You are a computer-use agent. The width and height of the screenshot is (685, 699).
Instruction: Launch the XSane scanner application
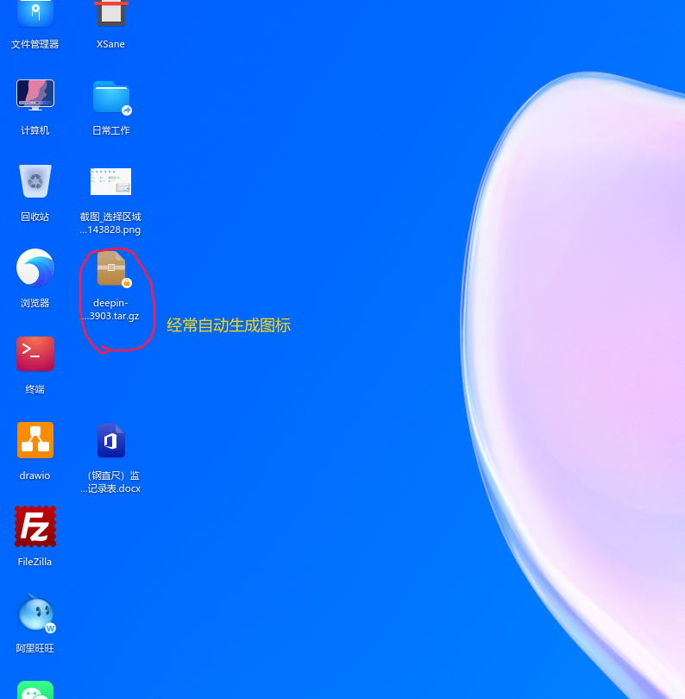[x=111, y=12]
